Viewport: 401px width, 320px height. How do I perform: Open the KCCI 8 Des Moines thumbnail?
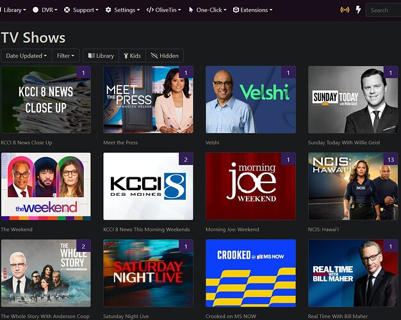click(148, 186)
